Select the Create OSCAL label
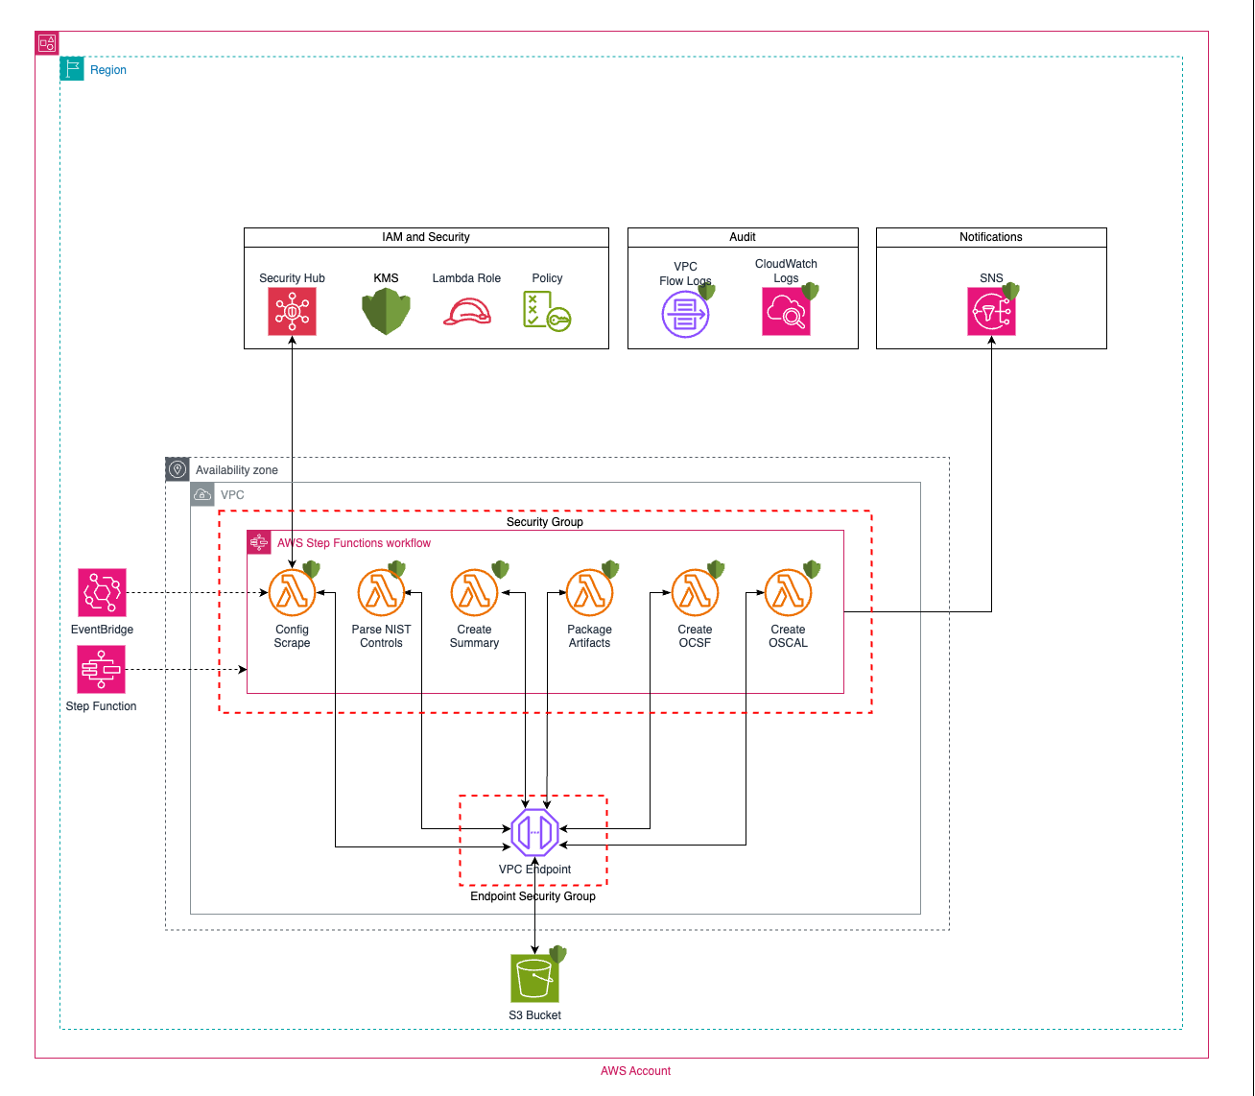This screenshot has height=1096, width=1255. point(788,636)
